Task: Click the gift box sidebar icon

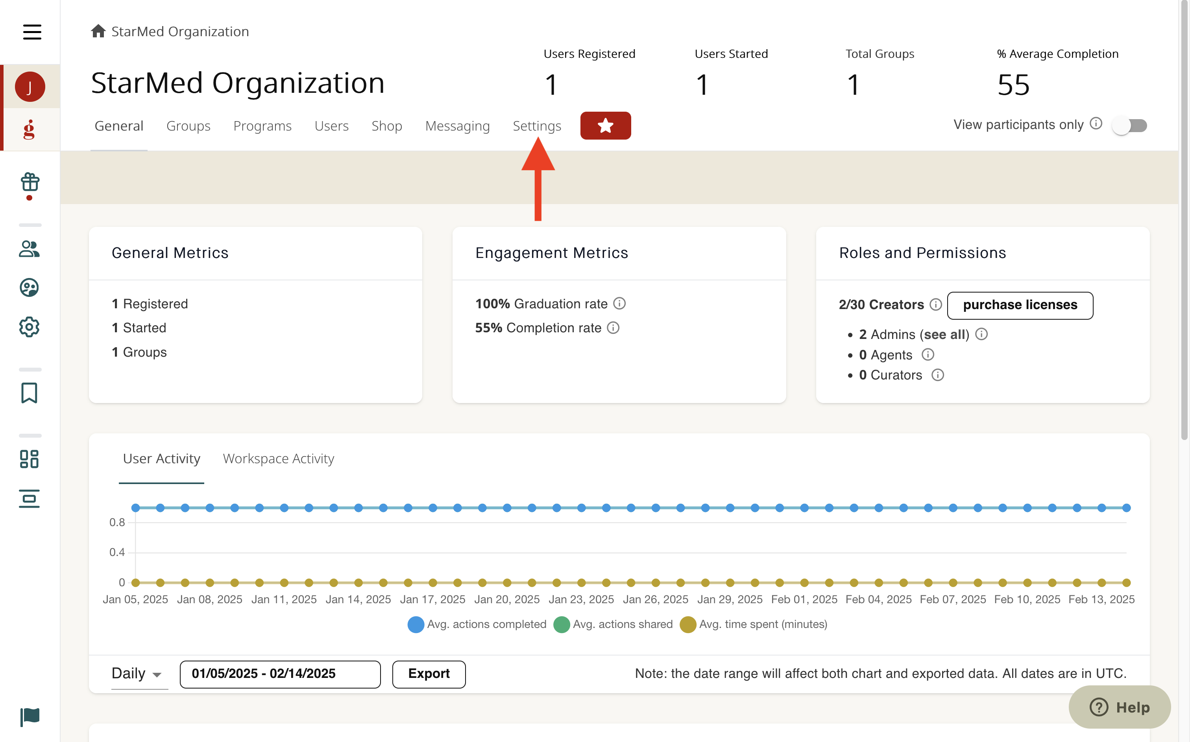Action: (x=30, y=182)
